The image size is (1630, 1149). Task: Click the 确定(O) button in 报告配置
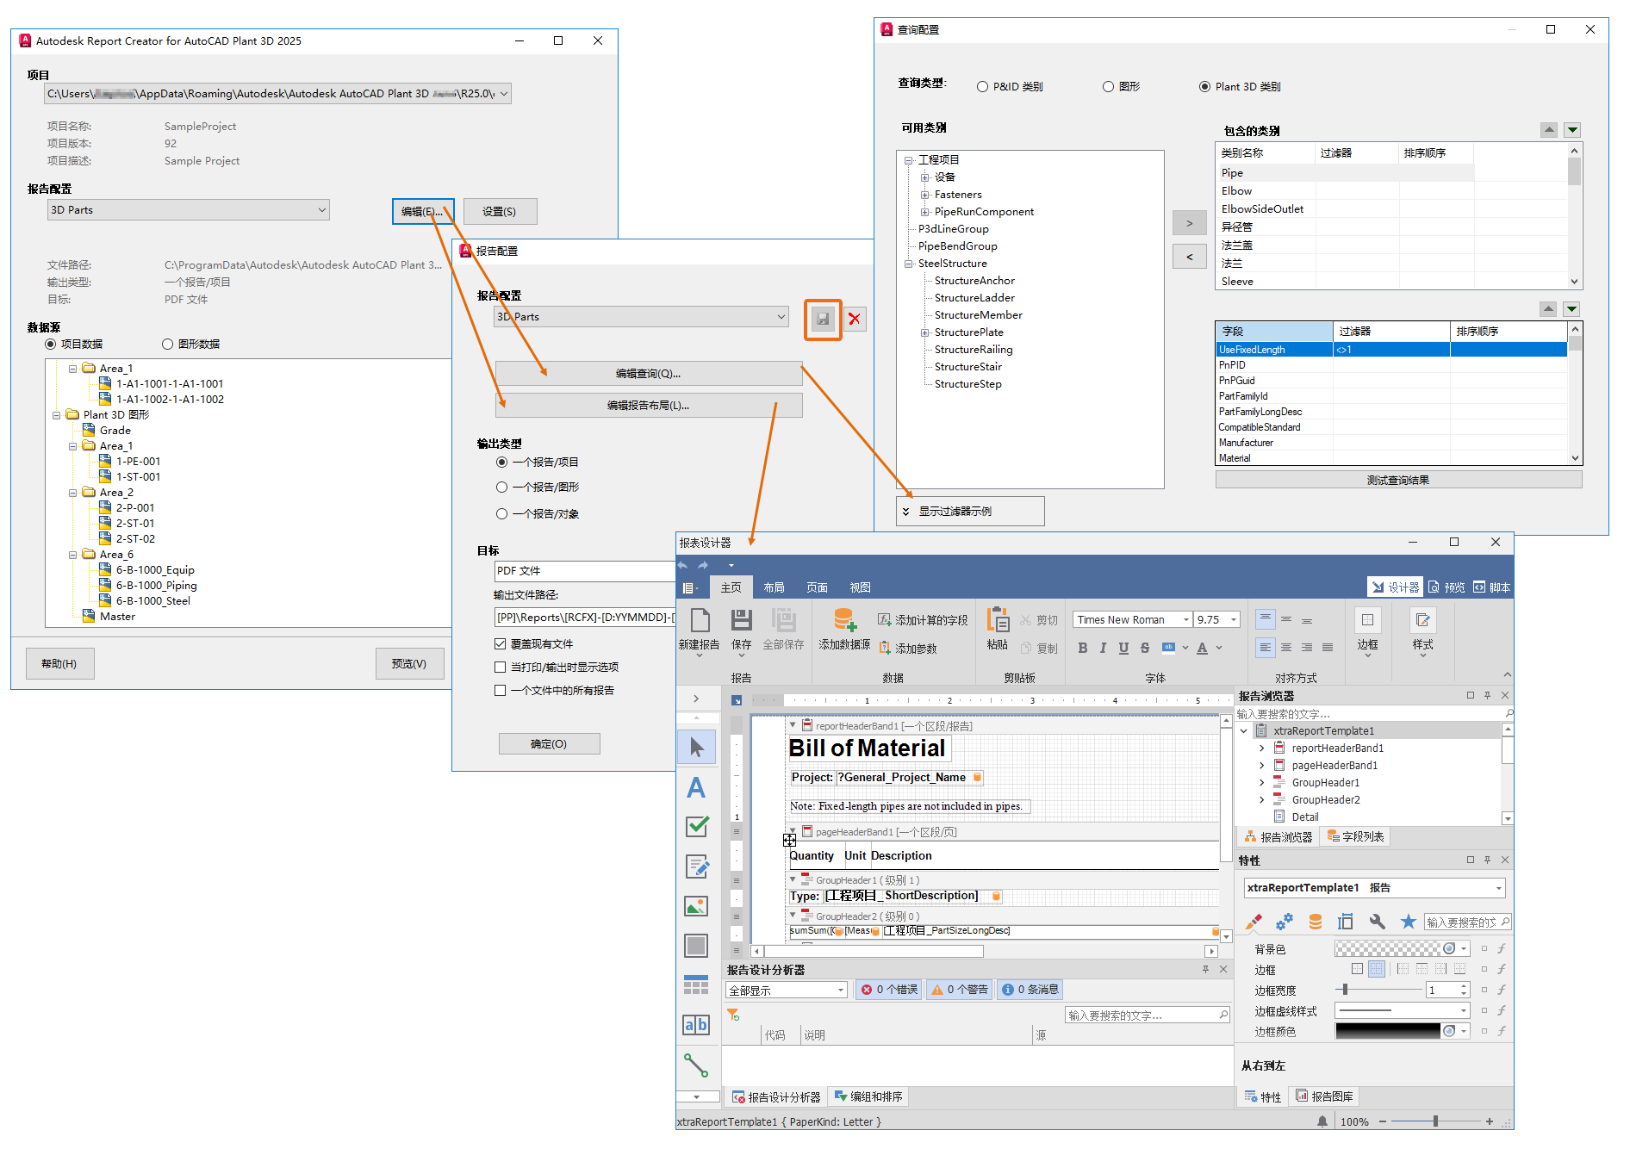coord(549,744)
